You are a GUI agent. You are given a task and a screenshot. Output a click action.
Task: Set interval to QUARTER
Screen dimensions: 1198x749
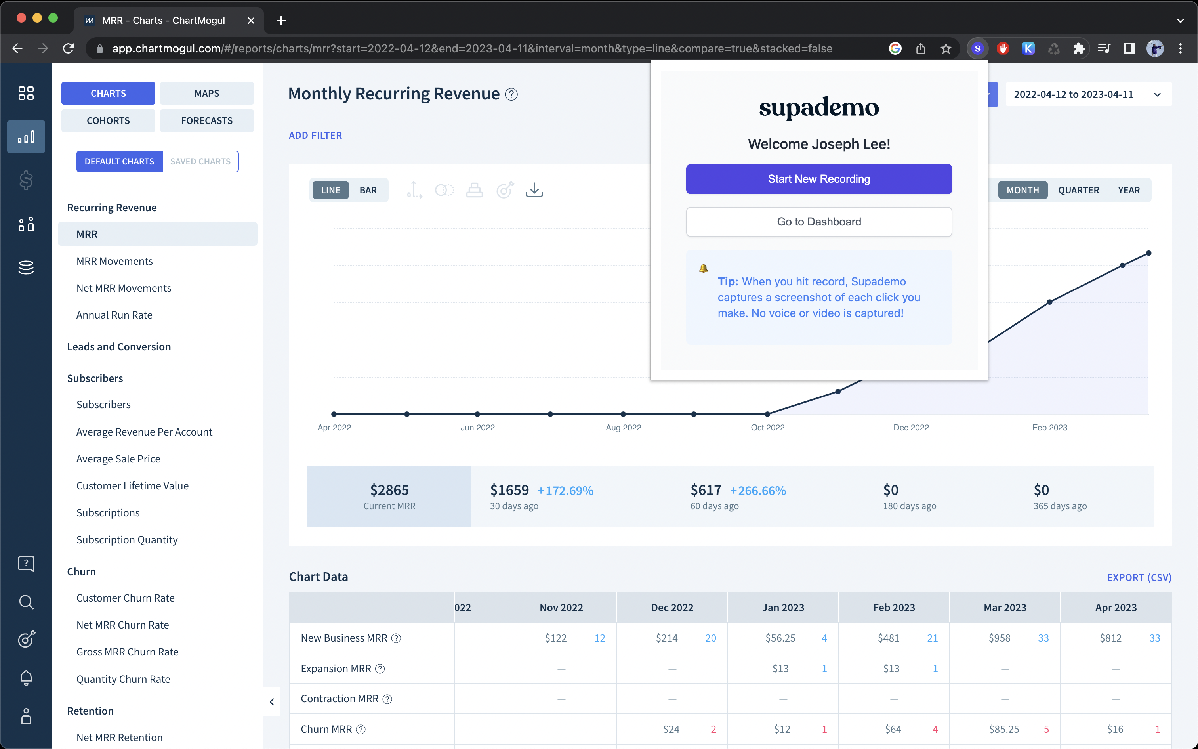1079,190
